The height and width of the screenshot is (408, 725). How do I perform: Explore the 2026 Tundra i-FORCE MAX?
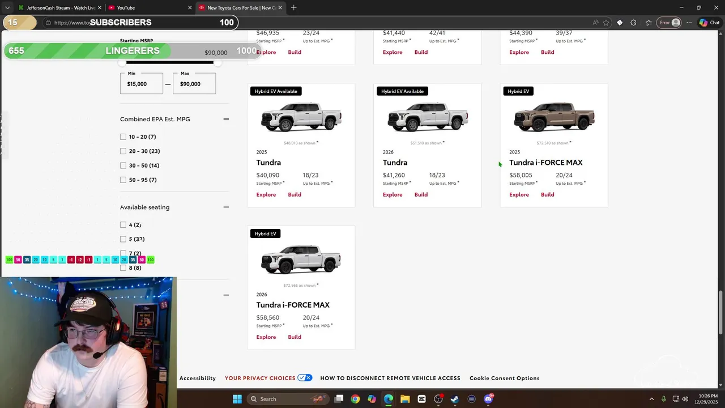click(x=266, y=337)
